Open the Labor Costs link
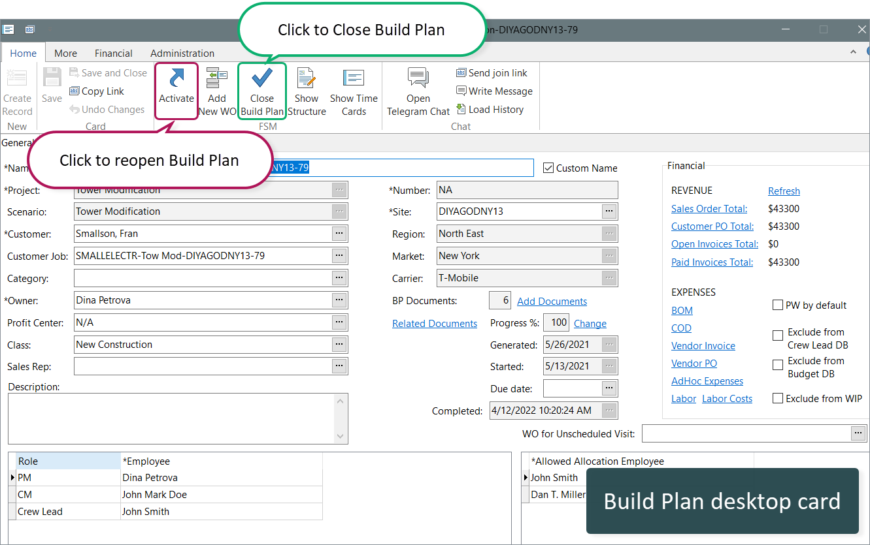Viewport: 870px width, 545px height. pyautogui.click(x=727, y=399)
